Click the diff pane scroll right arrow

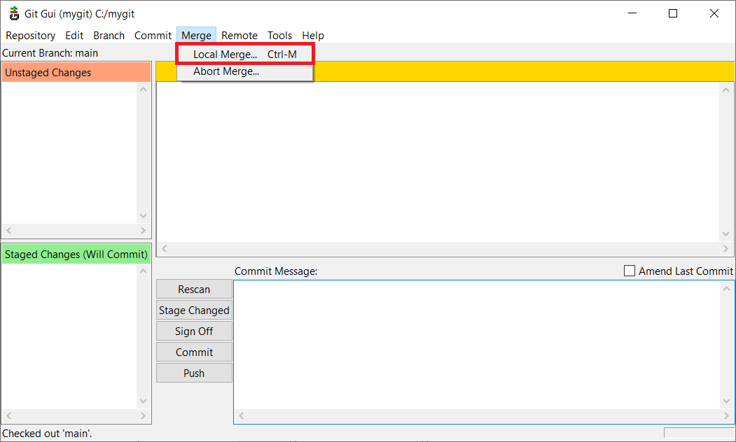(x=726, y=249)
